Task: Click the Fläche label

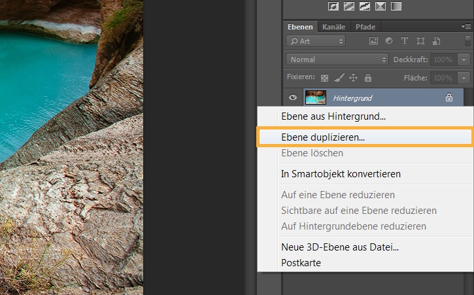Action: pos(416,78)
